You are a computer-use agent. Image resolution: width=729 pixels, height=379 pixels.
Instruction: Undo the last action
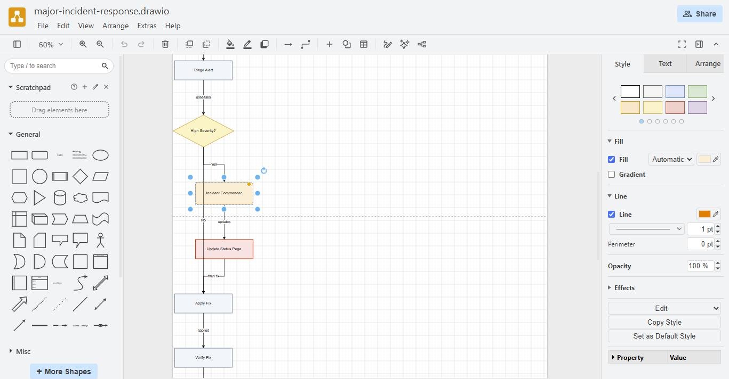pyautogui.click(x=124, y=44)
